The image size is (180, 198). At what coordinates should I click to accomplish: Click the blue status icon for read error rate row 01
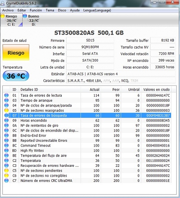(6, 95)
